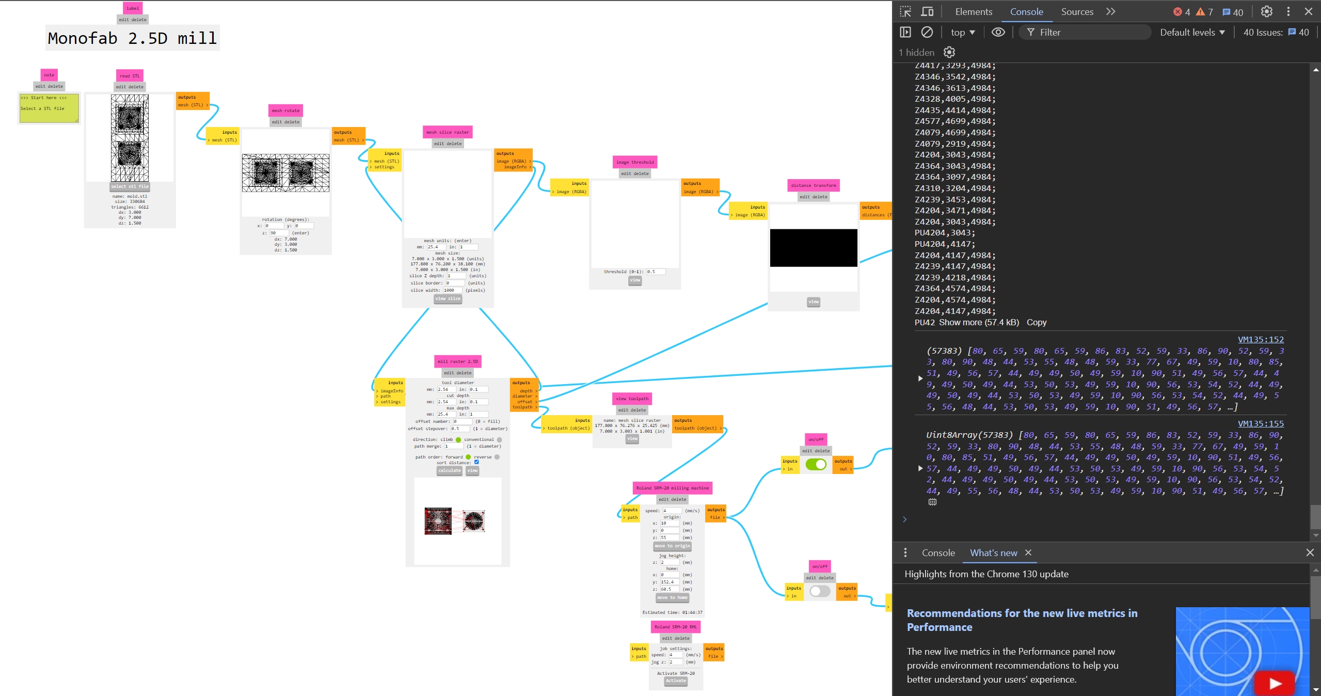The height and width of the screenshot is (696, 1321).
Task: Open the top JavaScript context dropdown
Action: click(x=963, y=32)
